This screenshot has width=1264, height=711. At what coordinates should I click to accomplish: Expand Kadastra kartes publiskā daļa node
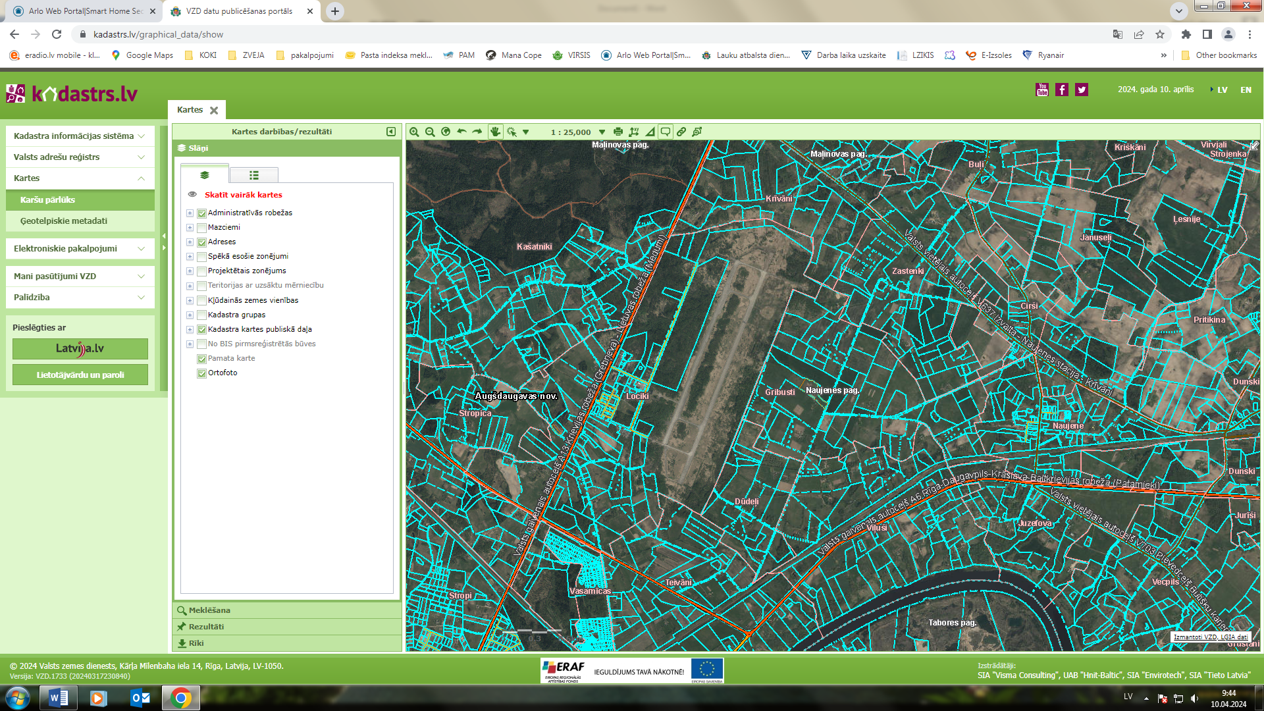[190, 330]
